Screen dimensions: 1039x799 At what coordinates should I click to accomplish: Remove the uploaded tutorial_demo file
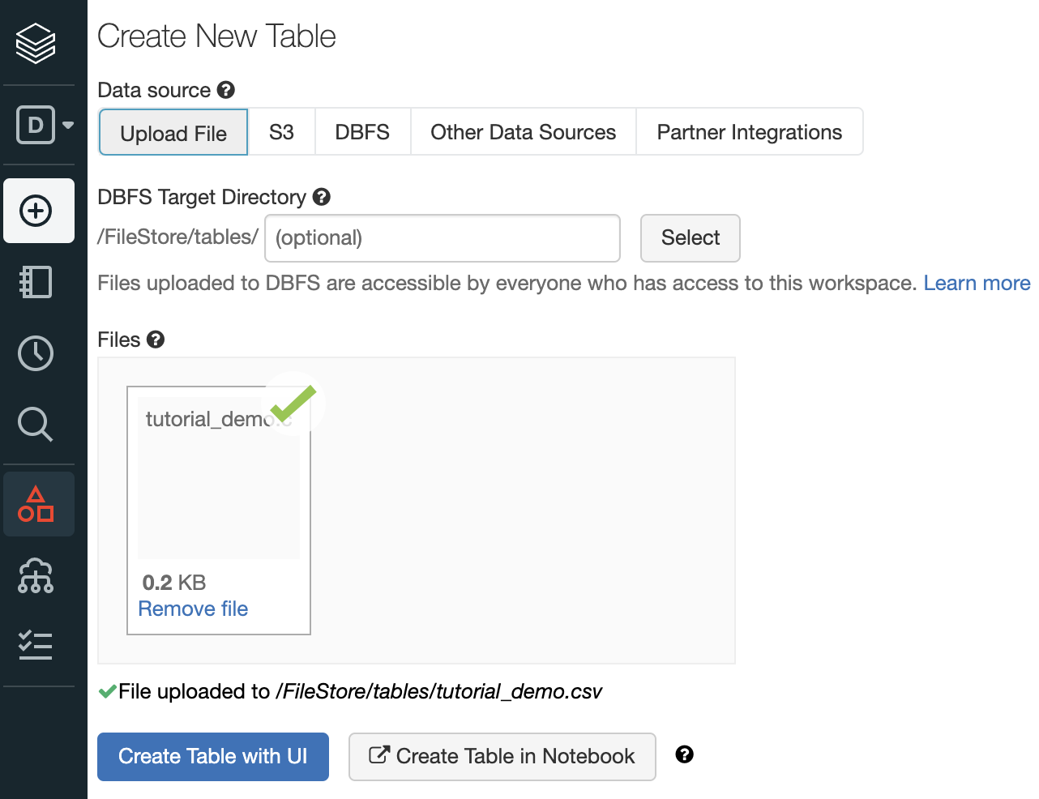pyautogui.click(x=192, y=609)
